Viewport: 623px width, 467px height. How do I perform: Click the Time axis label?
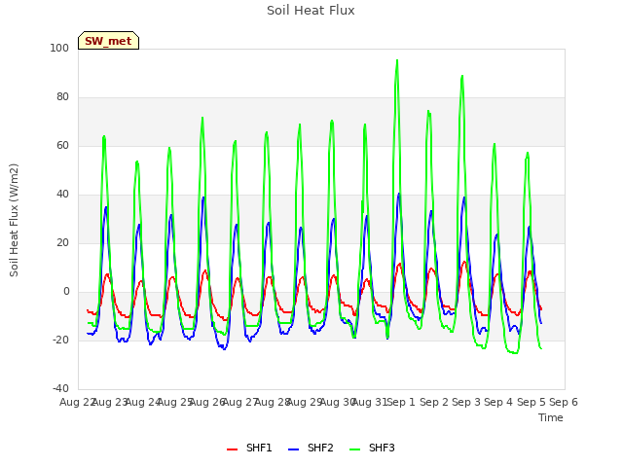click(551, 417)
